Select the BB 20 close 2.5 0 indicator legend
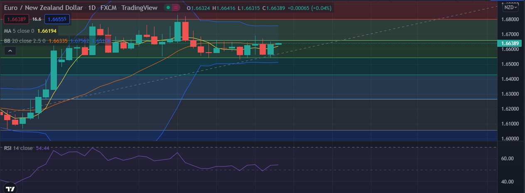525x193 pixels. pos(25,41)
